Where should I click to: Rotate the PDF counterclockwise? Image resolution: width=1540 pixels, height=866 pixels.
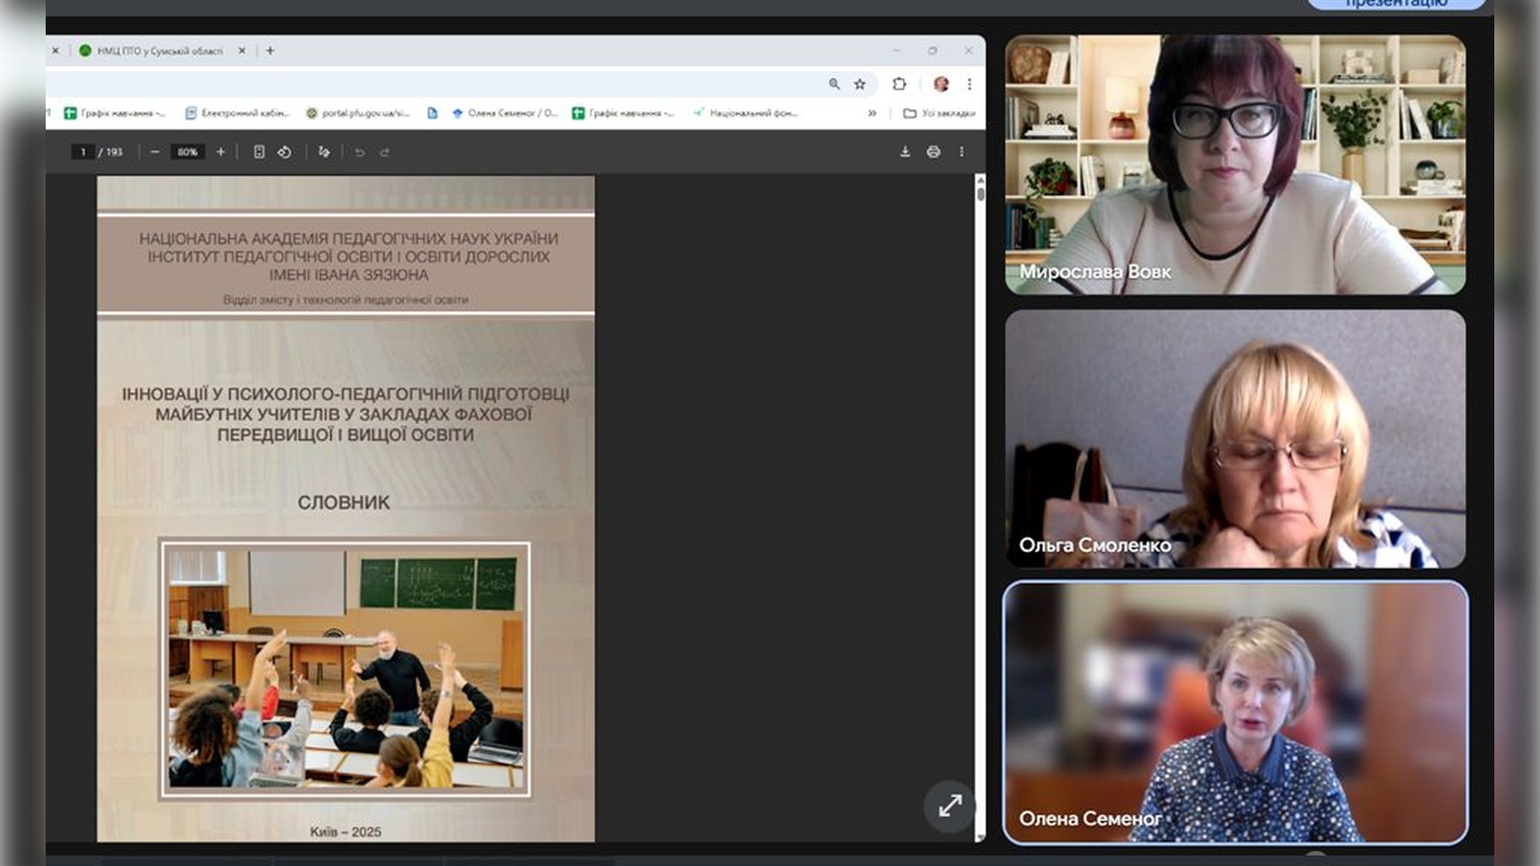tap(285, 152)
